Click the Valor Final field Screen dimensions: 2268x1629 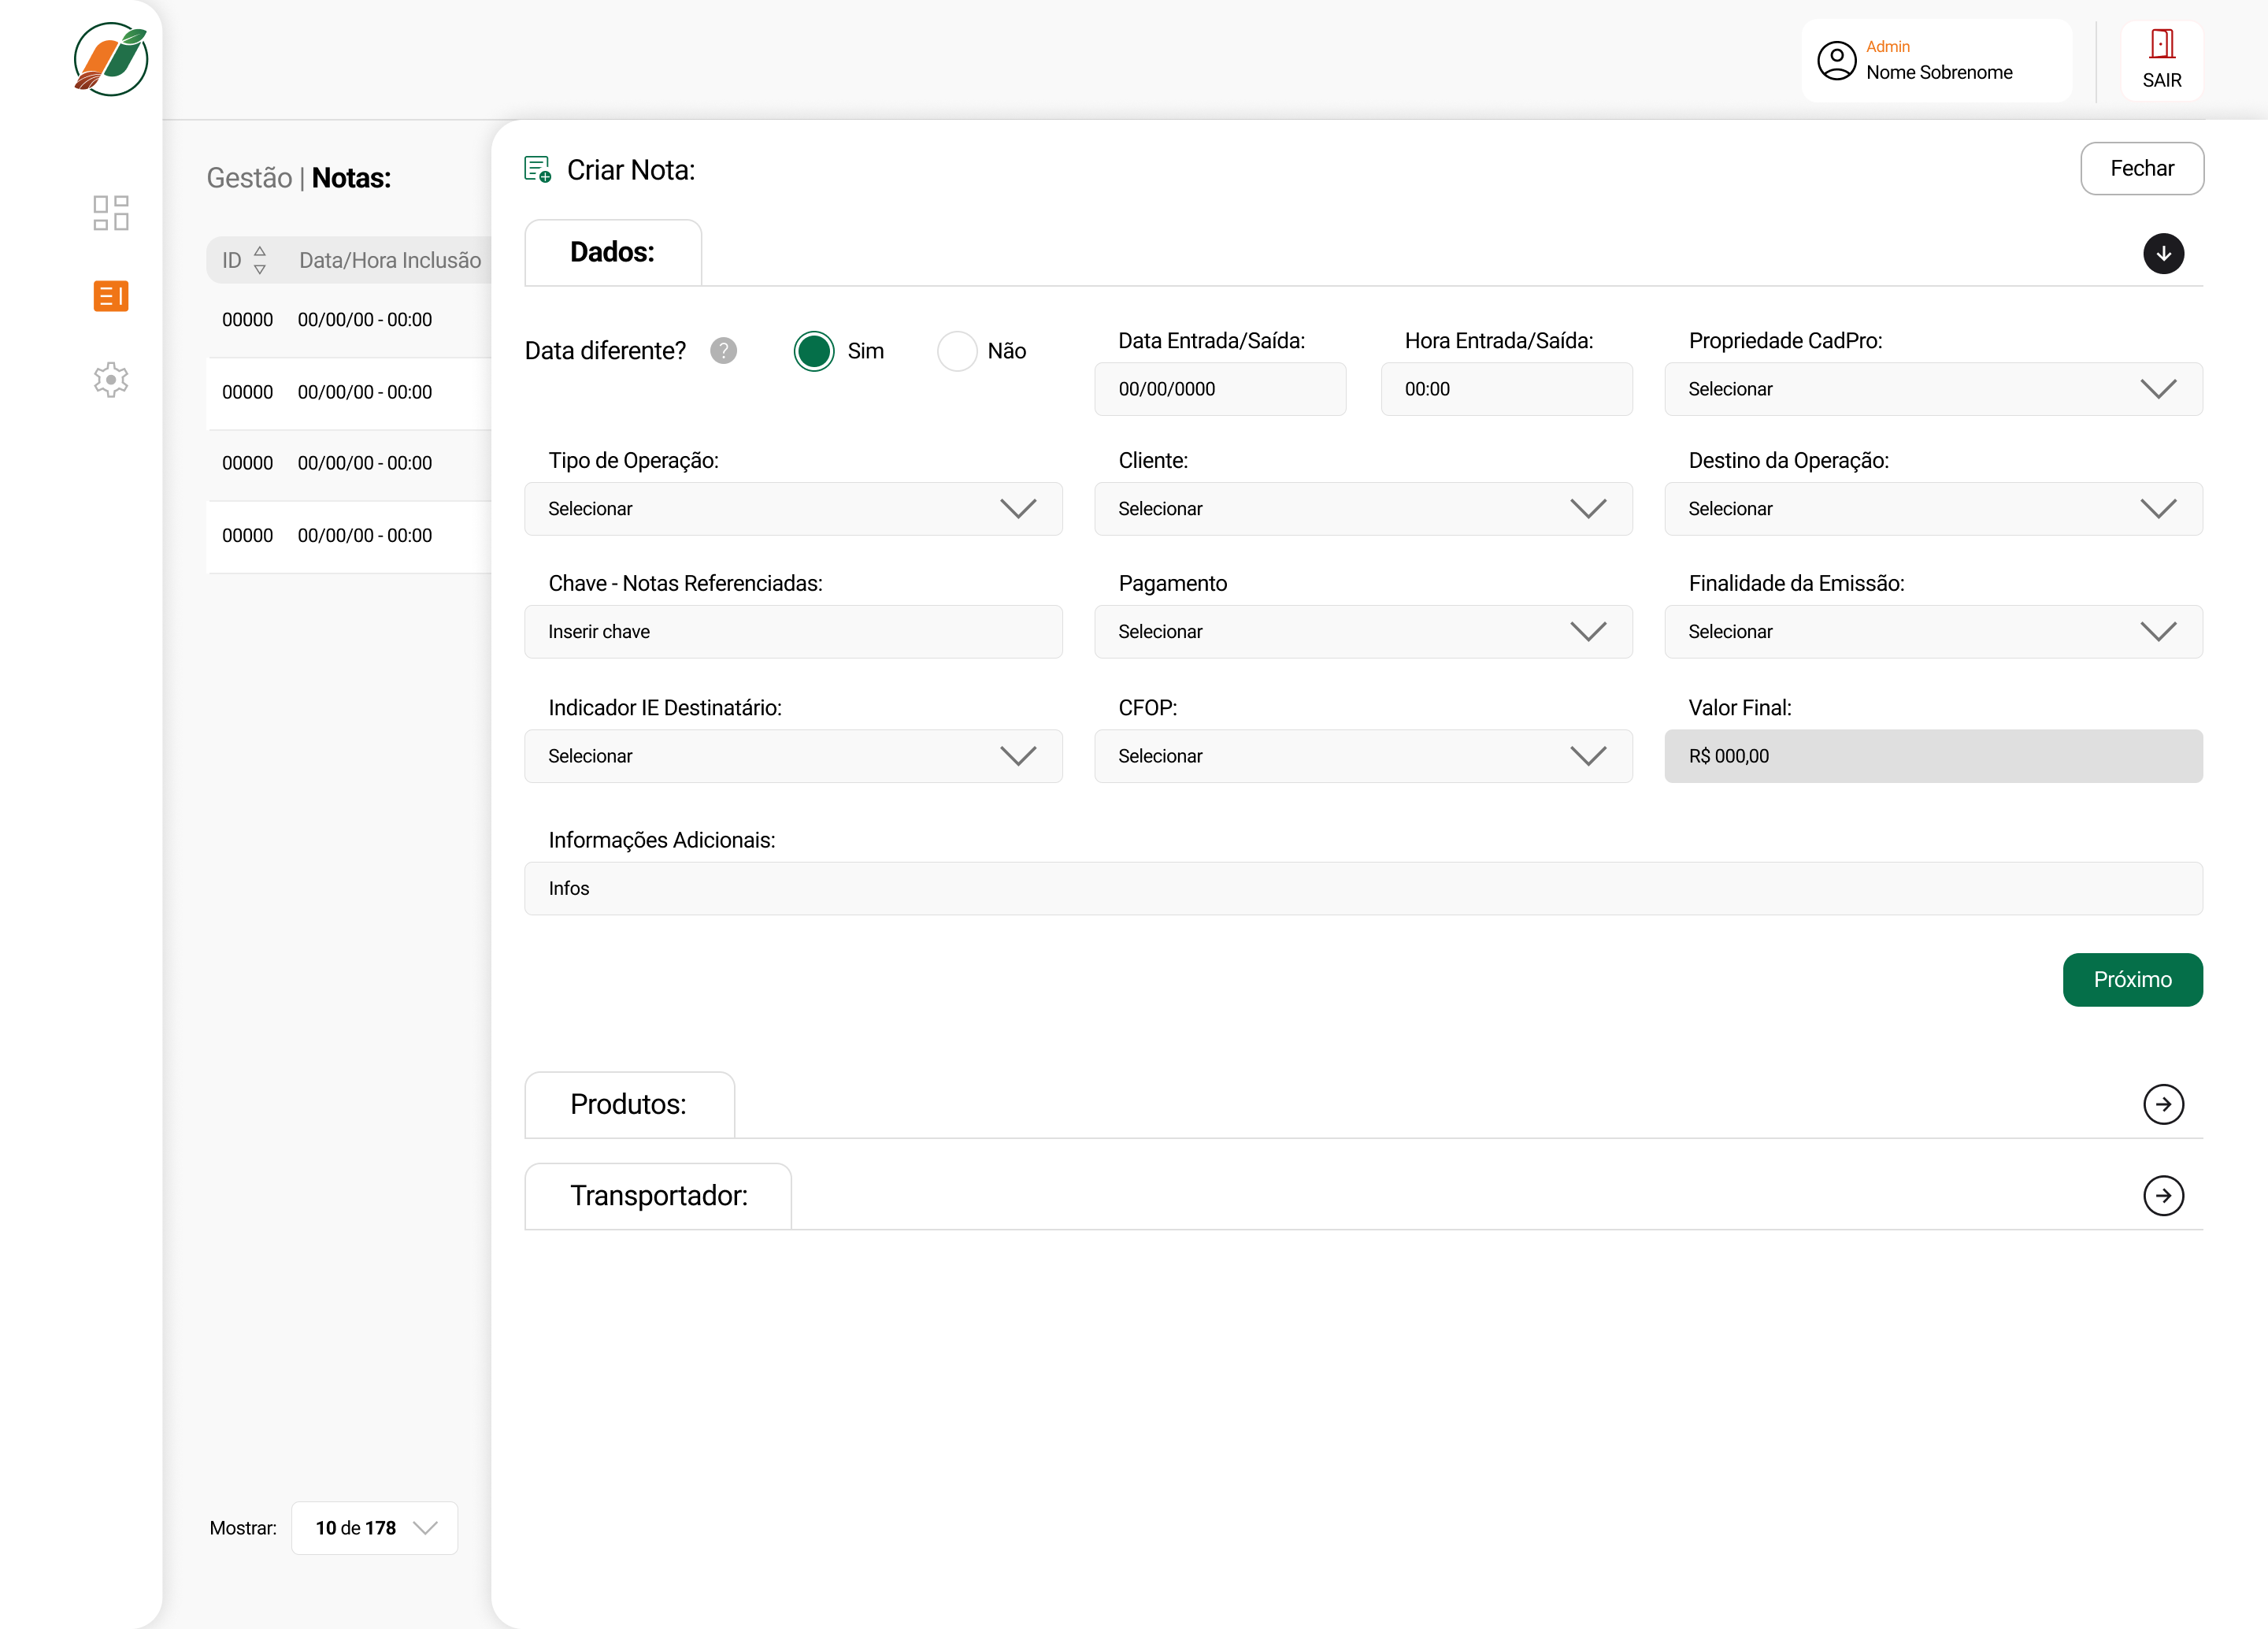click(1933, 756)
